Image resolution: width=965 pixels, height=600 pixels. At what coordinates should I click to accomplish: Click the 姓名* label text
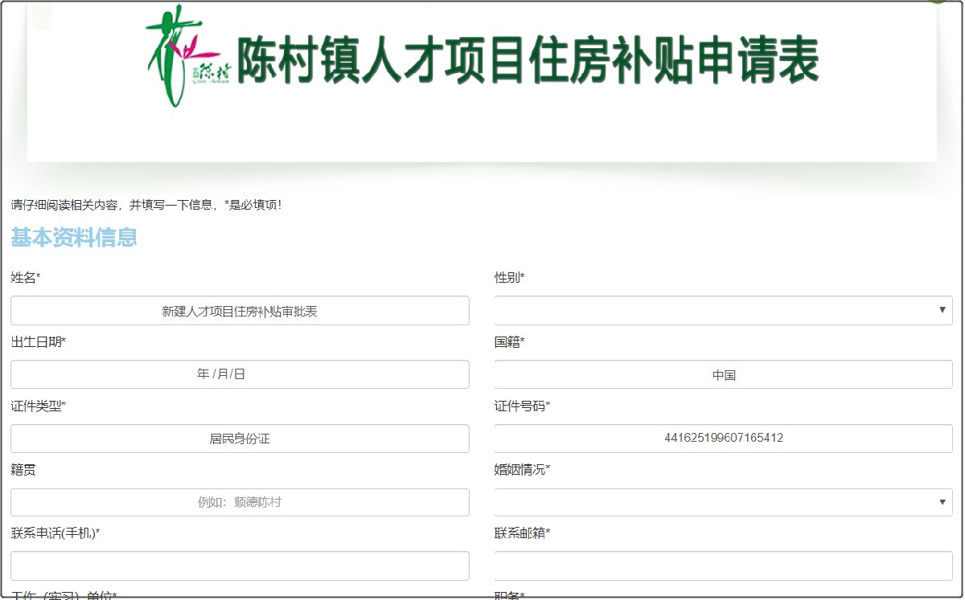26,278
